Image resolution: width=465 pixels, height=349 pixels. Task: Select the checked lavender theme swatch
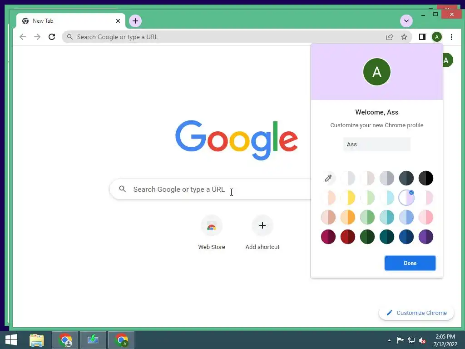pyautogui.click(x=406, y=198)
